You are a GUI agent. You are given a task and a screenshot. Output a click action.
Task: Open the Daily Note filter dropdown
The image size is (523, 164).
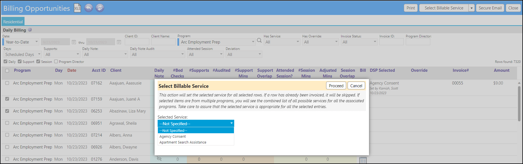click(105, 54)
